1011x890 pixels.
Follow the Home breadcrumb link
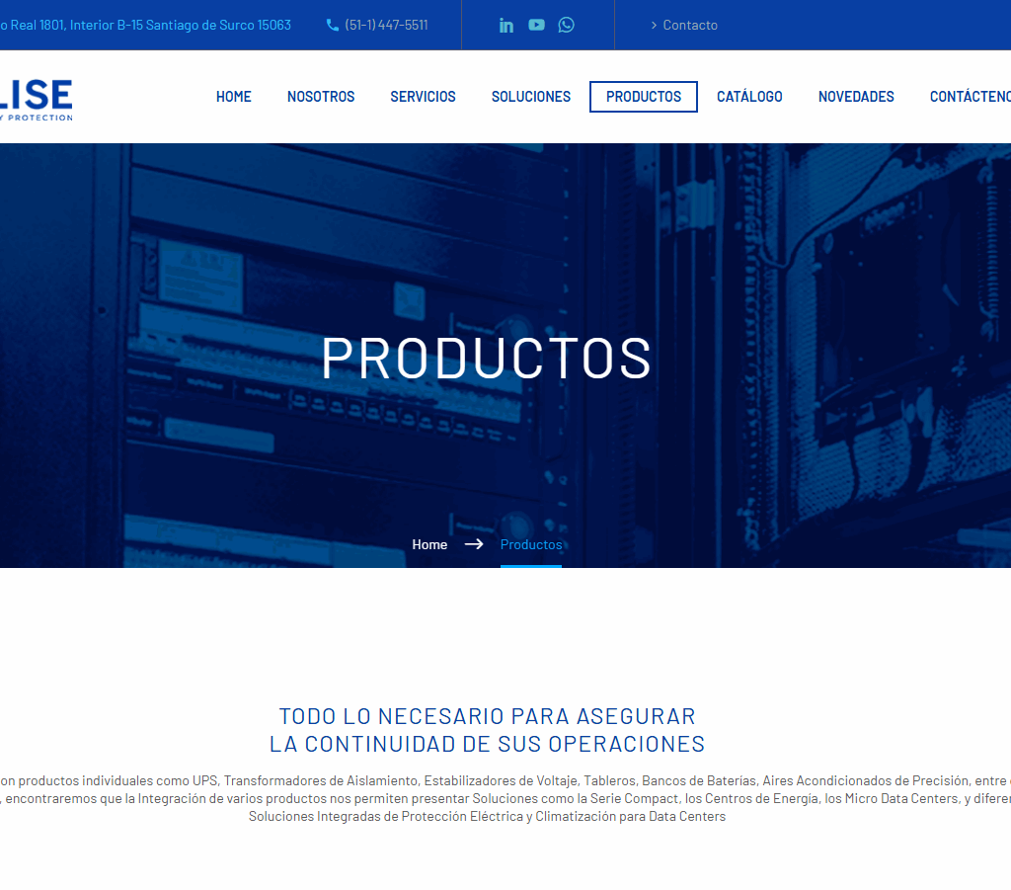click(x=429, y=545)
